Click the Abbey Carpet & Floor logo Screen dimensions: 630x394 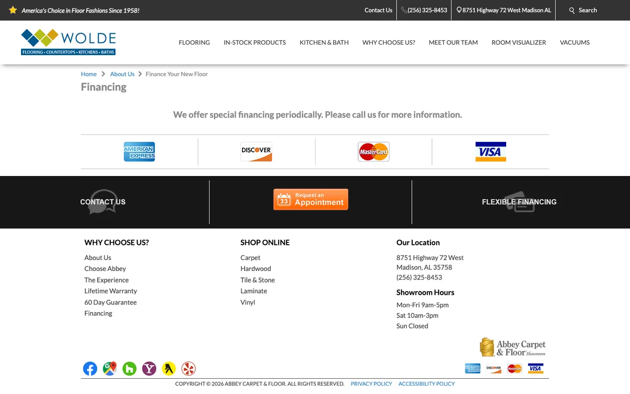[512, 347]
